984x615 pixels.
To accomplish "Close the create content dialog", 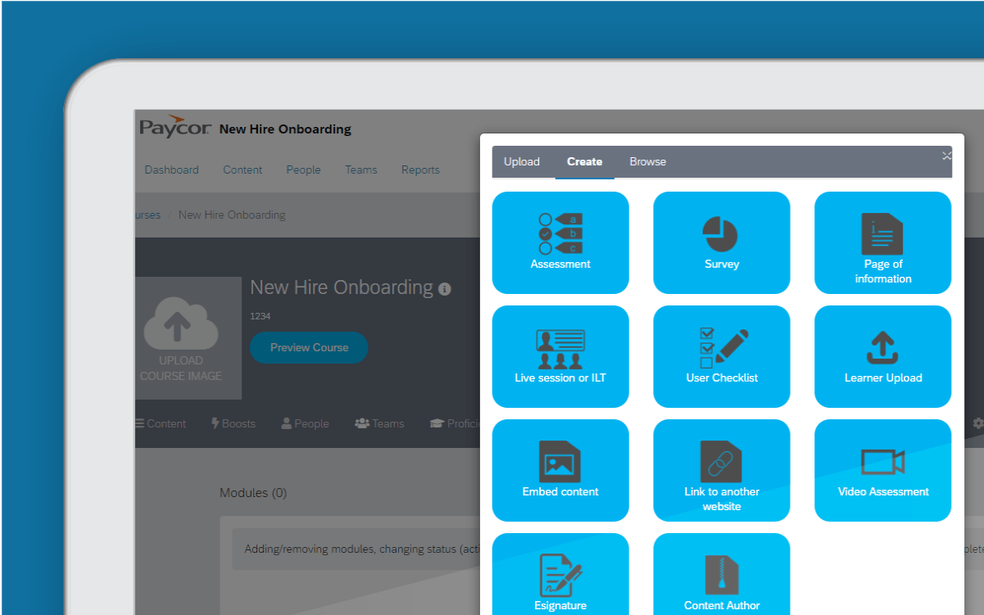I will point(946,156).
